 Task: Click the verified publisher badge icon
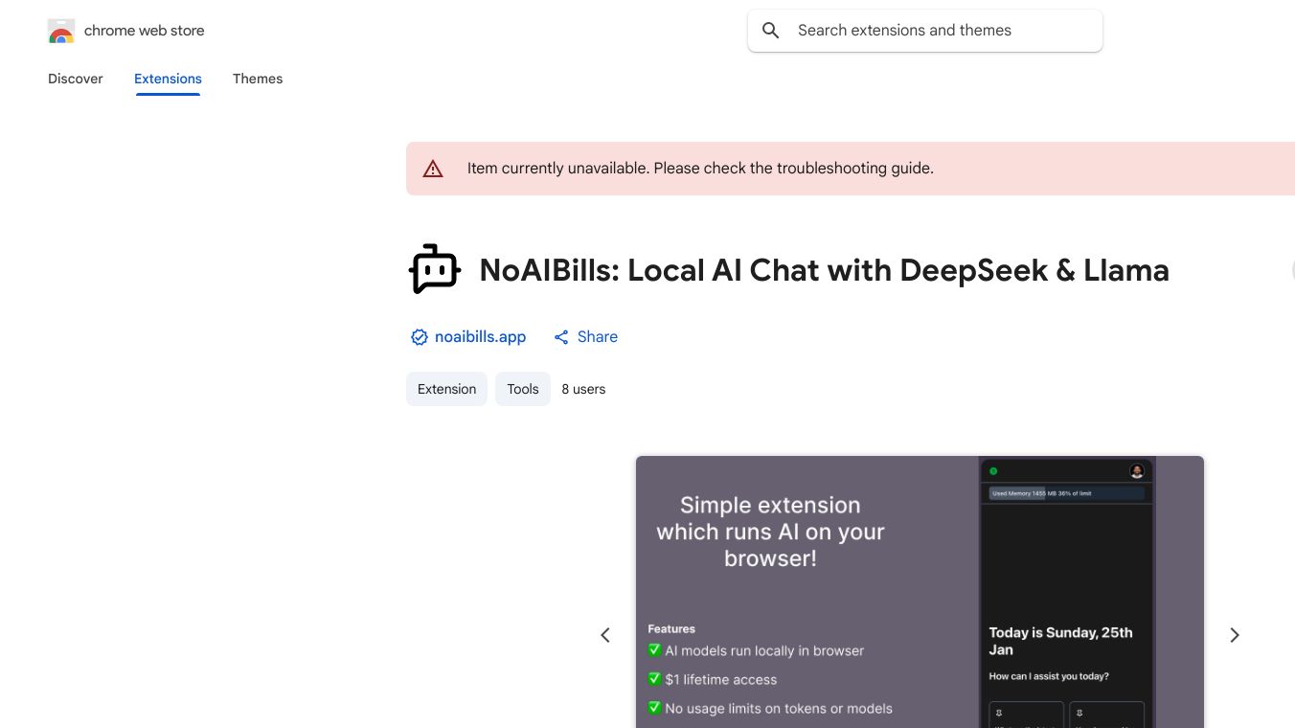tap(419, 337)
